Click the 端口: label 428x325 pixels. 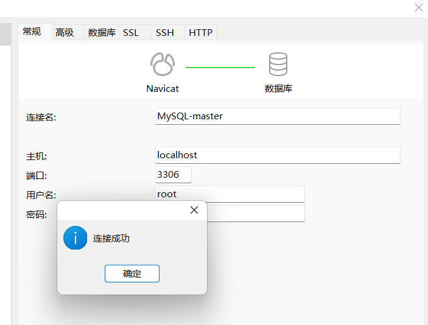click(37, 176)
